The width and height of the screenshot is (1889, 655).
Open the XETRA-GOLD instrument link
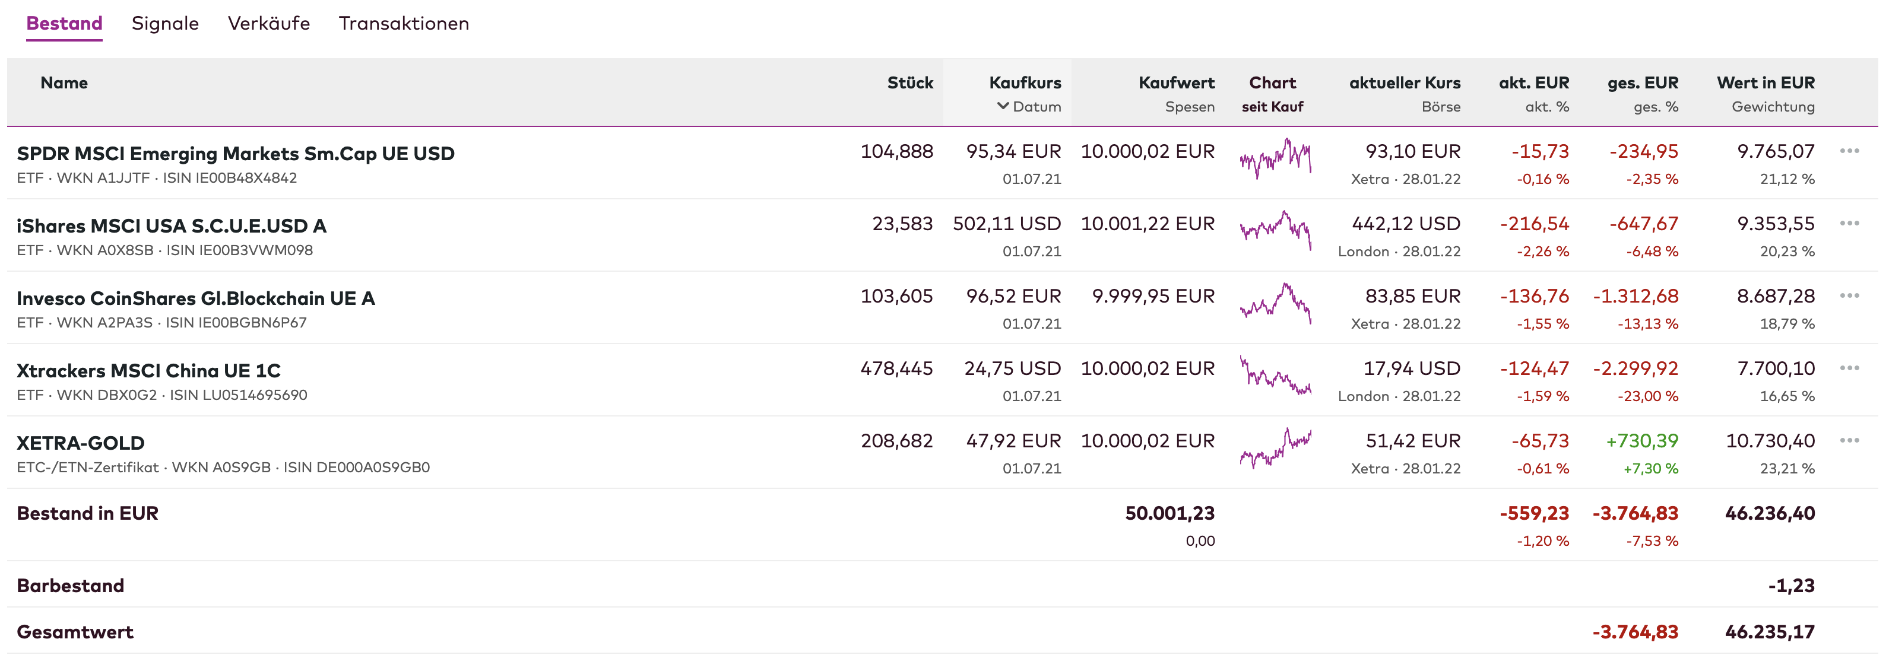click(x=81, y=443)
